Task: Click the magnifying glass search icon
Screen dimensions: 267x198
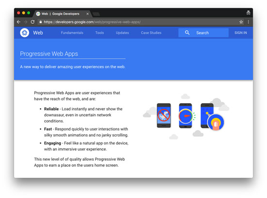Action: [187, 33]
